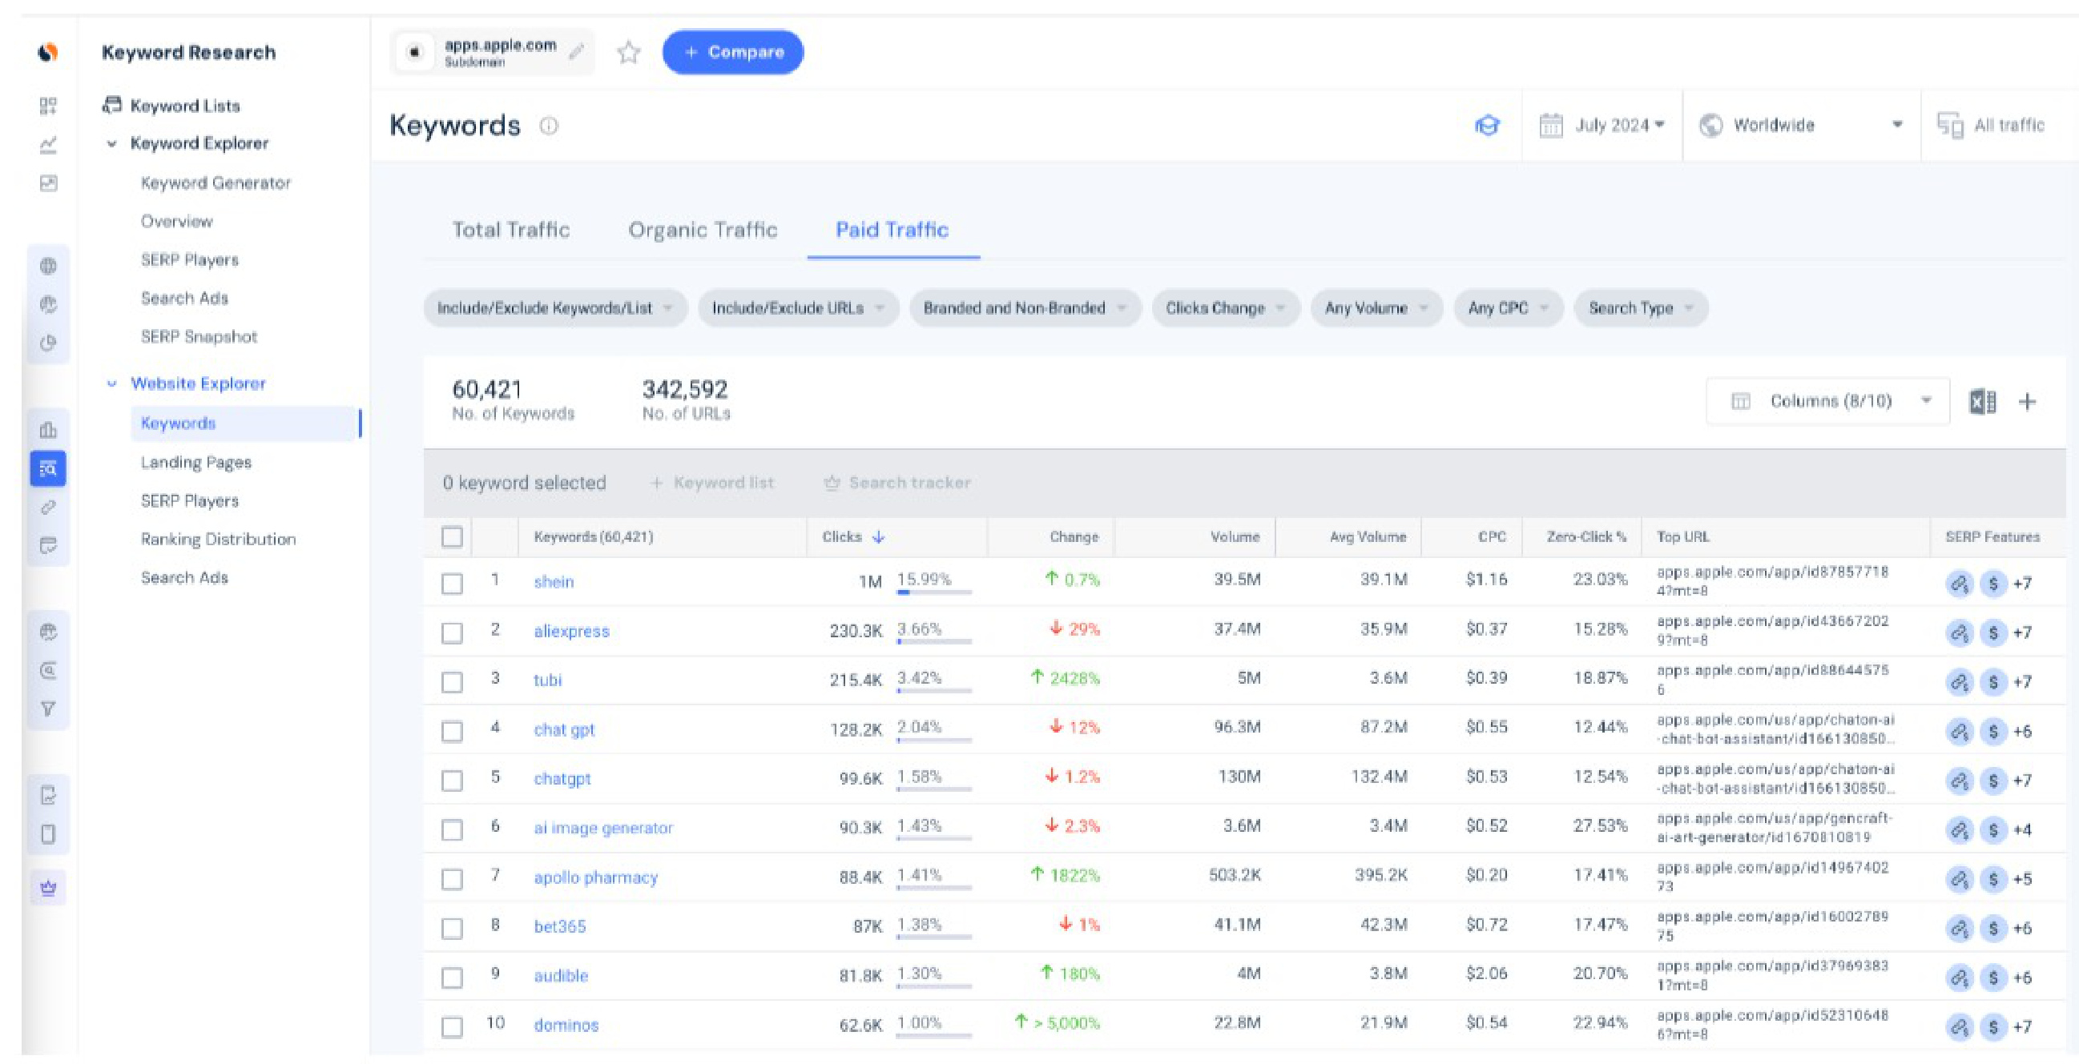Switch to the Organic Traffic tab

(x=702, y=231)
